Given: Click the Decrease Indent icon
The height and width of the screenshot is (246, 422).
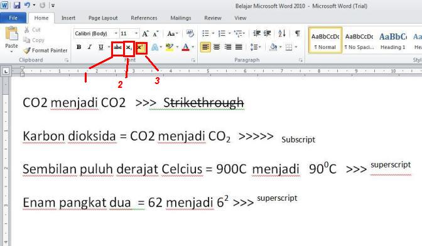Looking at the screenshot, I should coord(257,33).
